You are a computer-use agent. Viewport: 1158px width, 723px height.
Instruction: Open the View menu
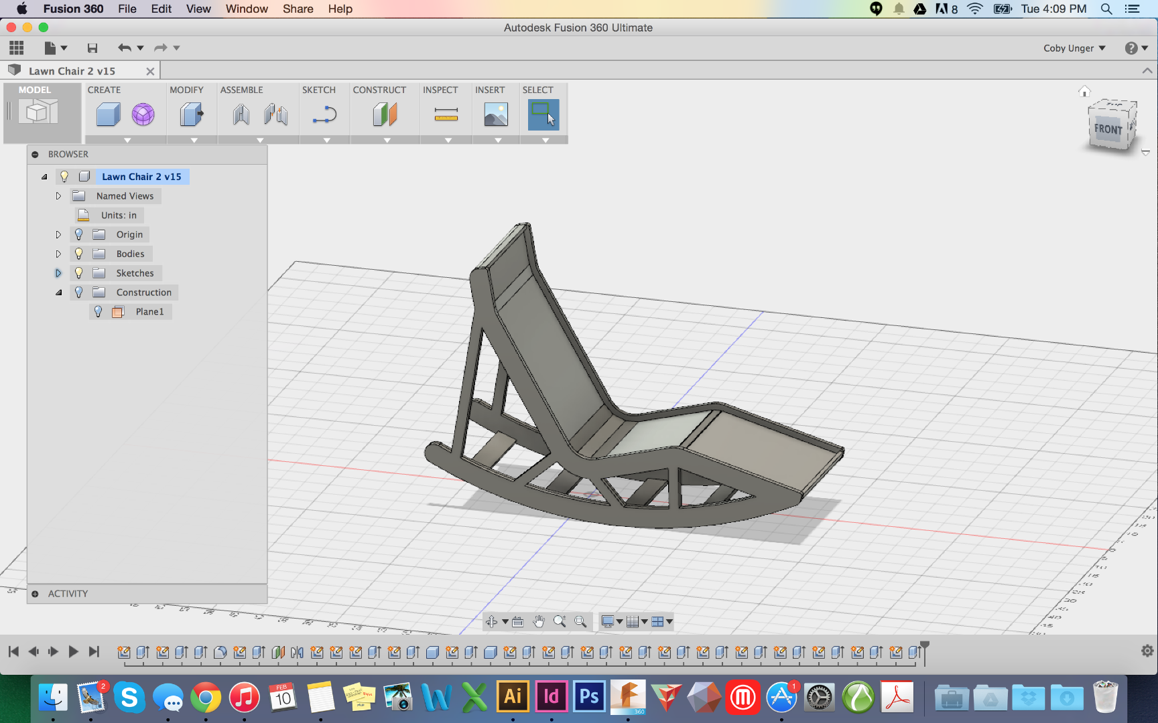tap(198, 9)
